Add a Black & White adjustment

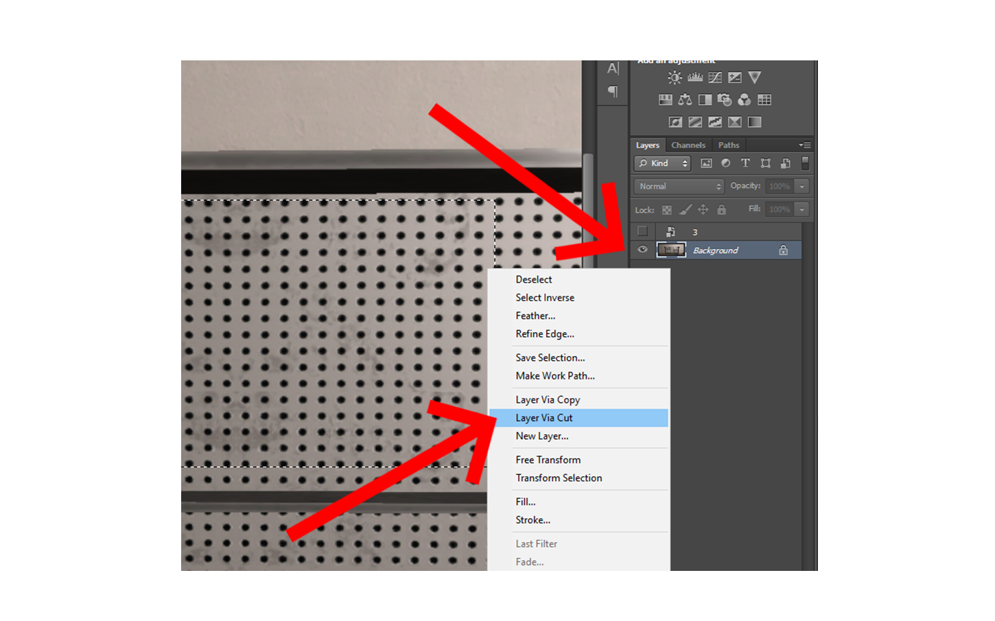pyautogui.click(x=705, y=100)
